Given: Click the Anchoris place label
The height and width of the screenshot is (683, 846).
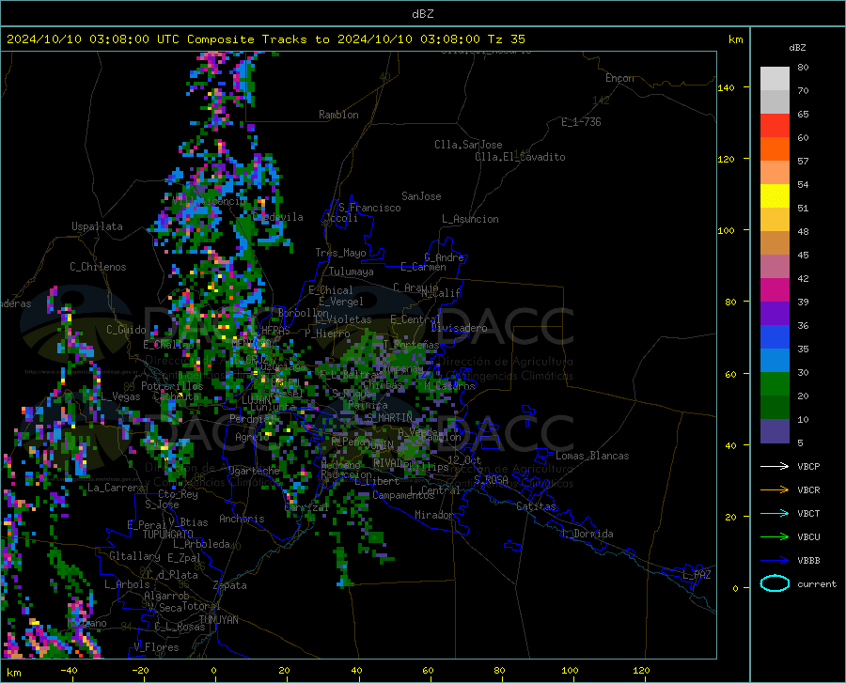Looking at the screenshot, I should click(x=242, y=519).
